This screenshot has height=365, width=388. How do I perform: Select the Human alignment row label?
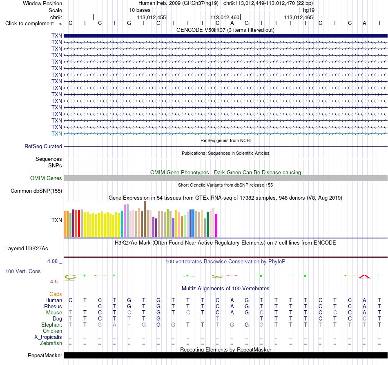tap(54, 300)
